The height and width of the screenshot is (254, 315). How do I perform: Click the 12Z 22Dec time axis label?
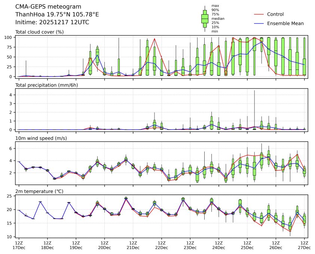point(162,245)
